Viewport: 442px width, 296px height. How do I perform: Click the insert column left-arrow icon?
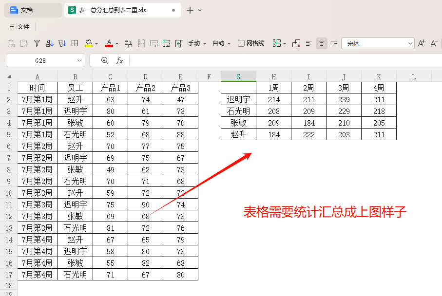point(179,43)
